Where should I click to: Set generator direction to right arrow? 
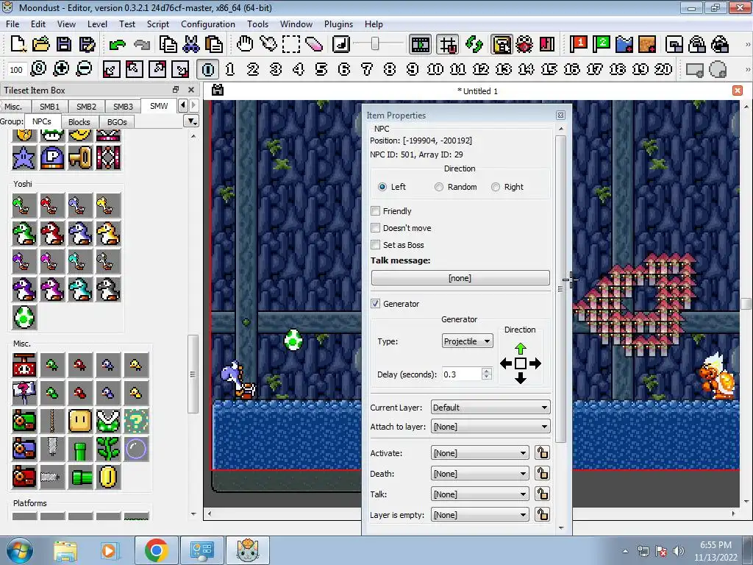pyautogui.click(x=535, y=363)
